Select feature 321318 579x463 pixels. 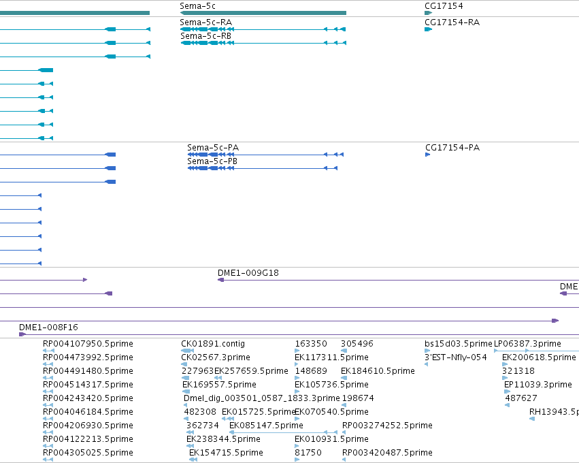point(518,371)
